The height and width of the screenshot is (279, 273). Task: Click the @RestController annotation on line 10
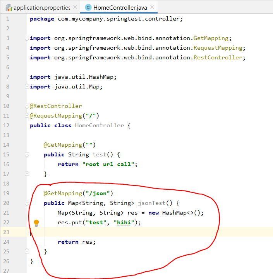(x=56, y=106)
